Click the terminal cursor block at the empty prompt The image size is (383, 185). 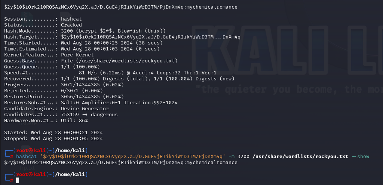18,181
